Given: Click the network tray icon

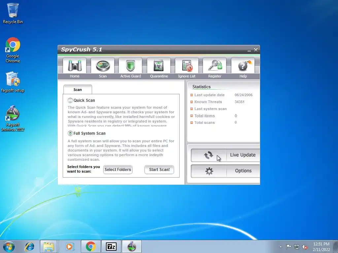Looking at the screenshot, I should coord(297,247).
